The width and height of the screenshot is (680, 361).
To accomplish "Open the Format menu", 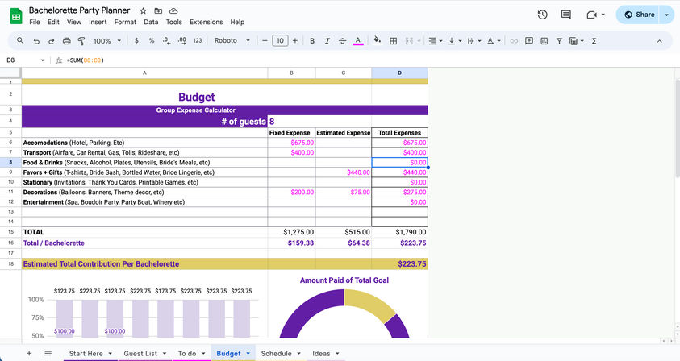I will coord(125,22).
